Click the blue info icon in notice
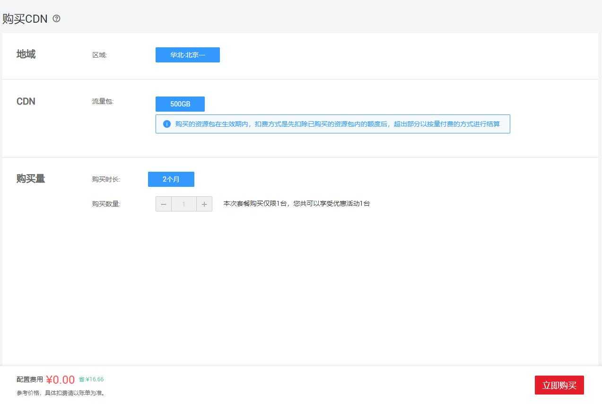602x404 pixels. tap(166, 124)
